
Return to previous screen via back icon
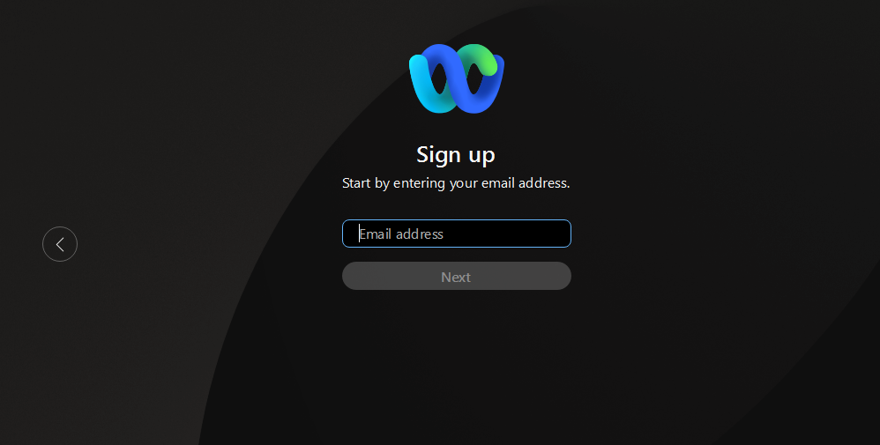click(60, 244)
